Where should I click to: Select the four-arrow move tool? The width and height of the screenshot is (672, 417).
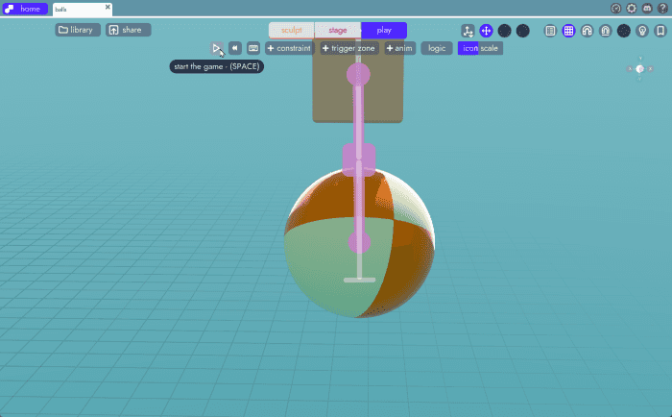tap(486, 31)
